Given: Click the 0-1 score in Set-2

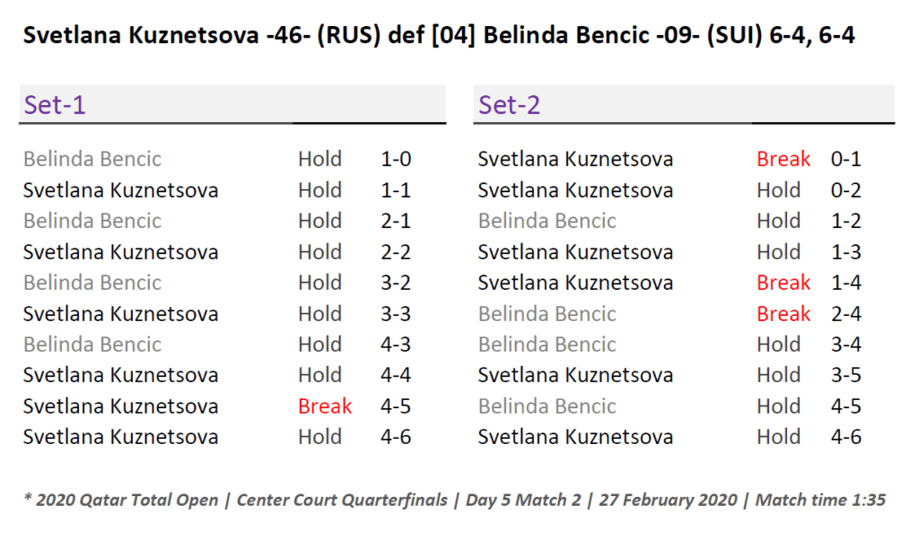Looking at the screenshot, I should click(x=846, y=160).
